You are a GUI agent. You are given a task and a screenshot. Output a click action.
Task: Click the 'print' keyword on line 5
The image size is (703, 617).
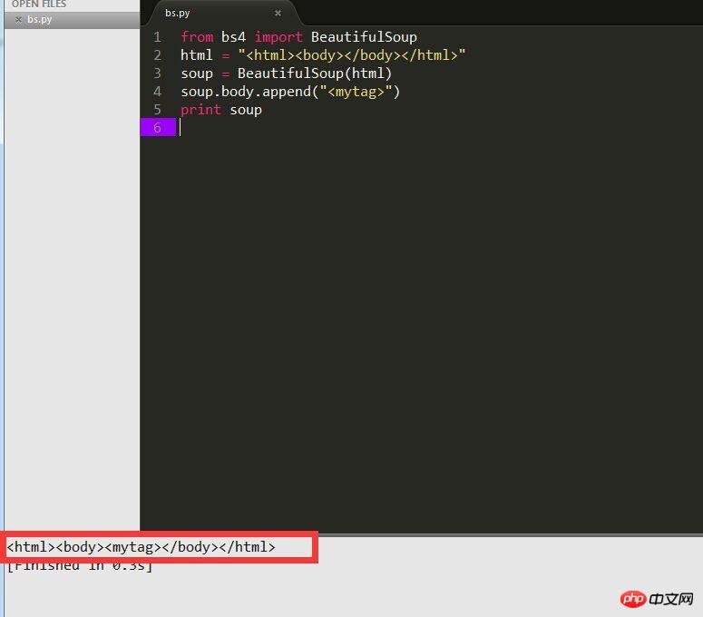[x=200, y=110]
